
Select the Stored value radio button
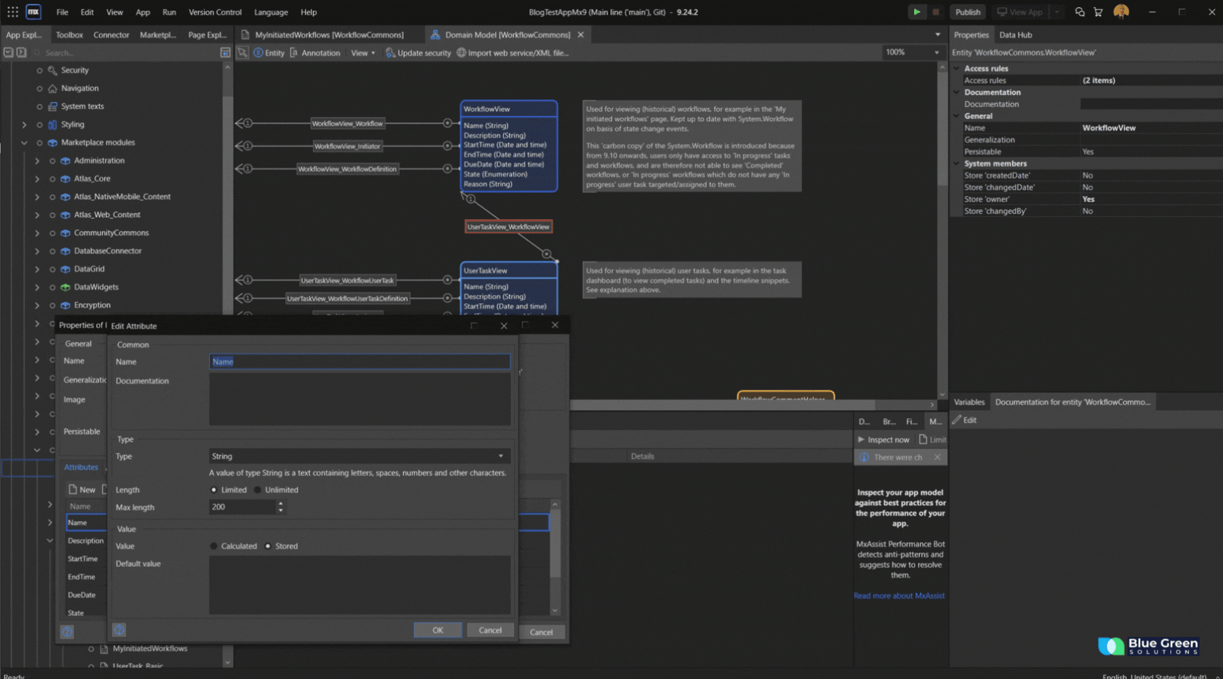click(268, 546)
